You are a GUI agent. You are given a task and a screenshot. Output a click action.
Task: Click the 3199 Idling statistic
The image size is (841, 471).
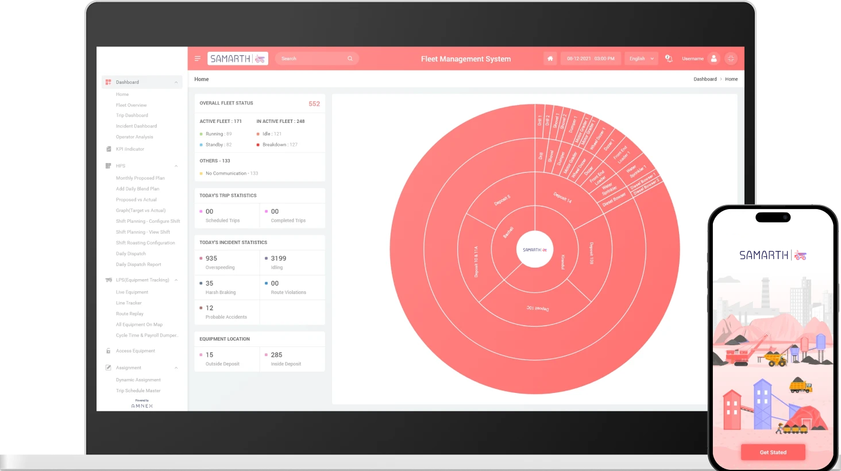(x=276, y=262)
